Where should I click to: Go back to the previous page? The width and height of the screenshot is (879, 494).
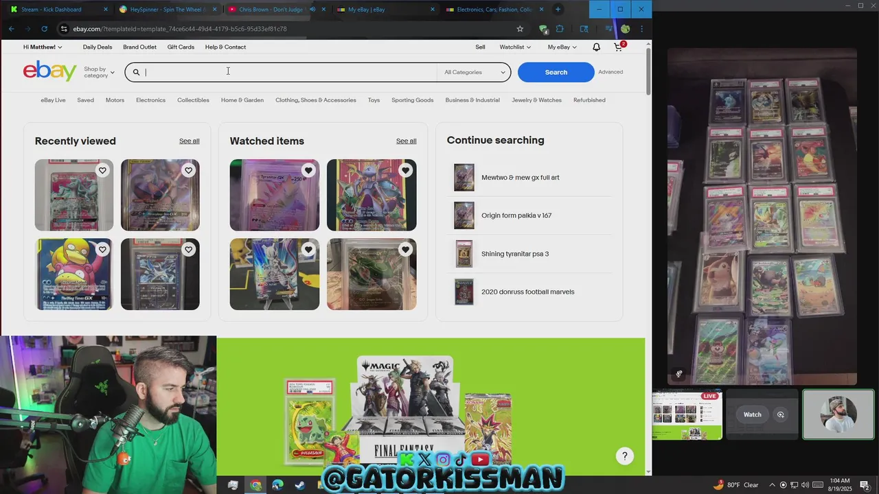click(x=11, y=29)
